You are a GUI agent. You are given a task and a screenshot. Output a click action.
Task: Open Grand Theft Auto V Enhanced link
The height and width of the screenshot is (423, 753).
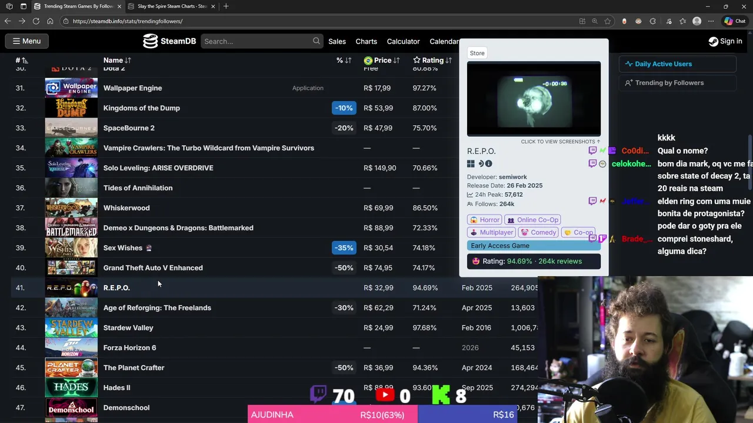(153, 268)
